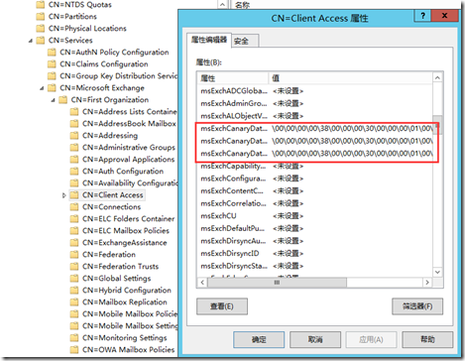Switch to the 属性编辑器 tab
Screen dimensions: 465x361
coord(209,40)
